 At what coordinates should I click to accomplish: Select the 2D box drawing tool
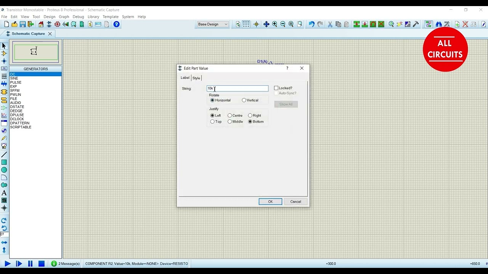pyautogui.click(x=4, y=162)
